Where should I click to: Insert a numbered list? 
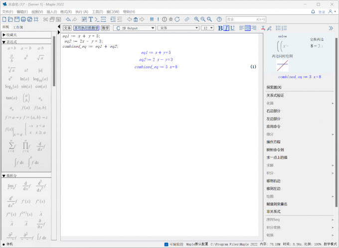pos(285,28)
